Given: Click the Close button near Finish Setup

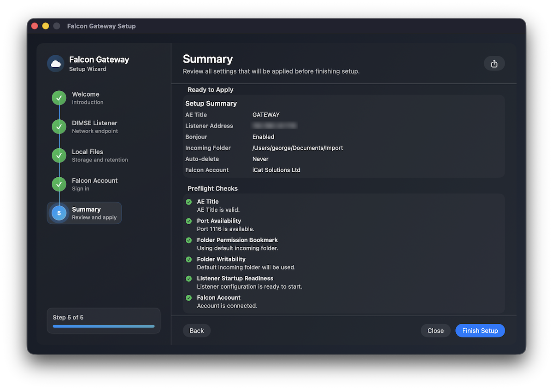Looking at the screenshot, I should [x=435, y=330].
